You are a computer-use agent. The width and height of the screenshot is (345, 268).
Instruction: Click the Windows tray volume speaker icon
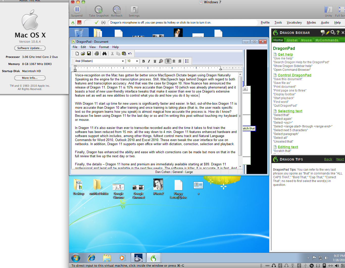(327, 258)
